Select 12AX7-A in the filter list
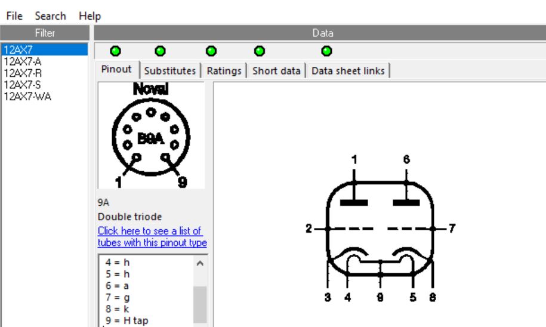 point(45,61)
